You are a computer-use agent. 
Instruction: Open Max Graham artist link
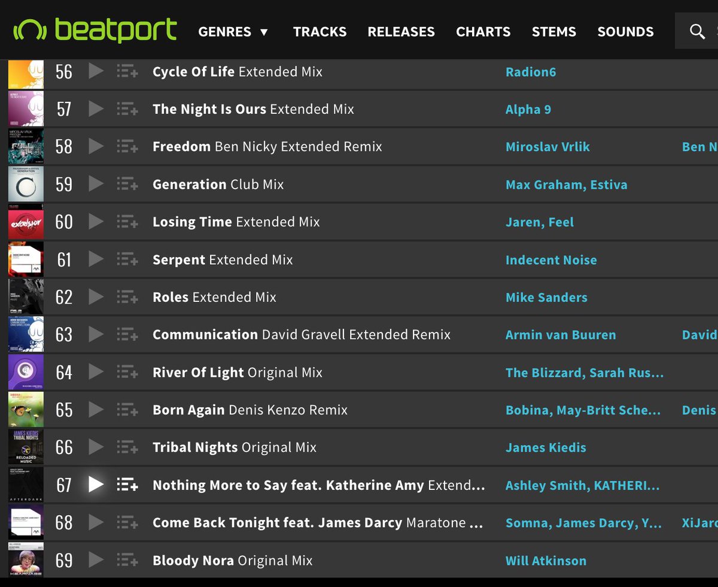(x=544, y=184)
